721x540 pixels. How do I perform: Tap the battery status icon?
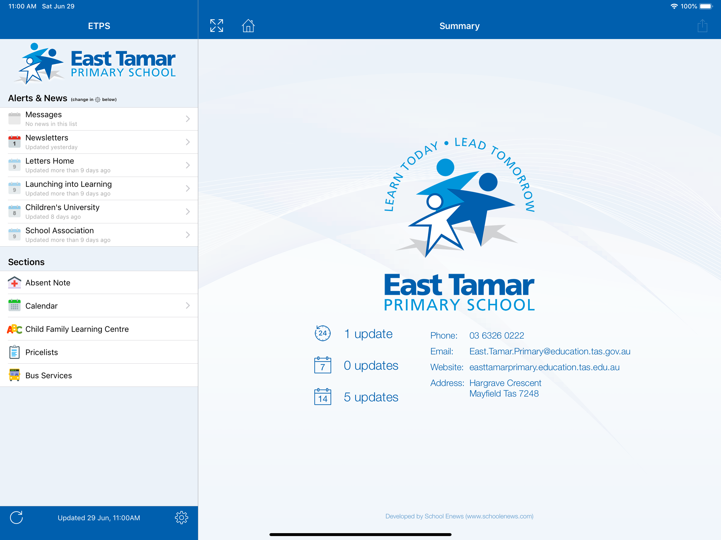[x=706, y=6]
